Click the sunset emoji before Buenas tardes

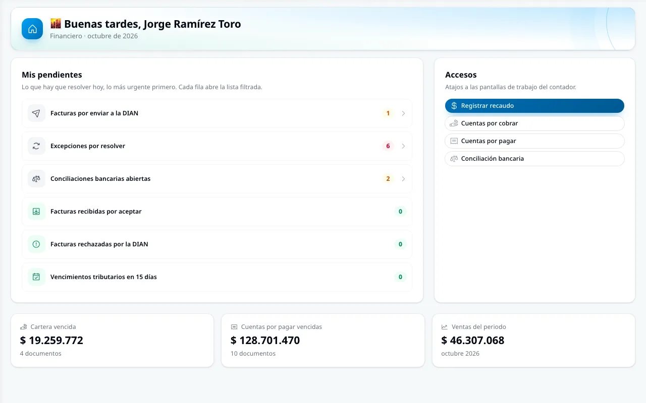[x=56, y=24]
